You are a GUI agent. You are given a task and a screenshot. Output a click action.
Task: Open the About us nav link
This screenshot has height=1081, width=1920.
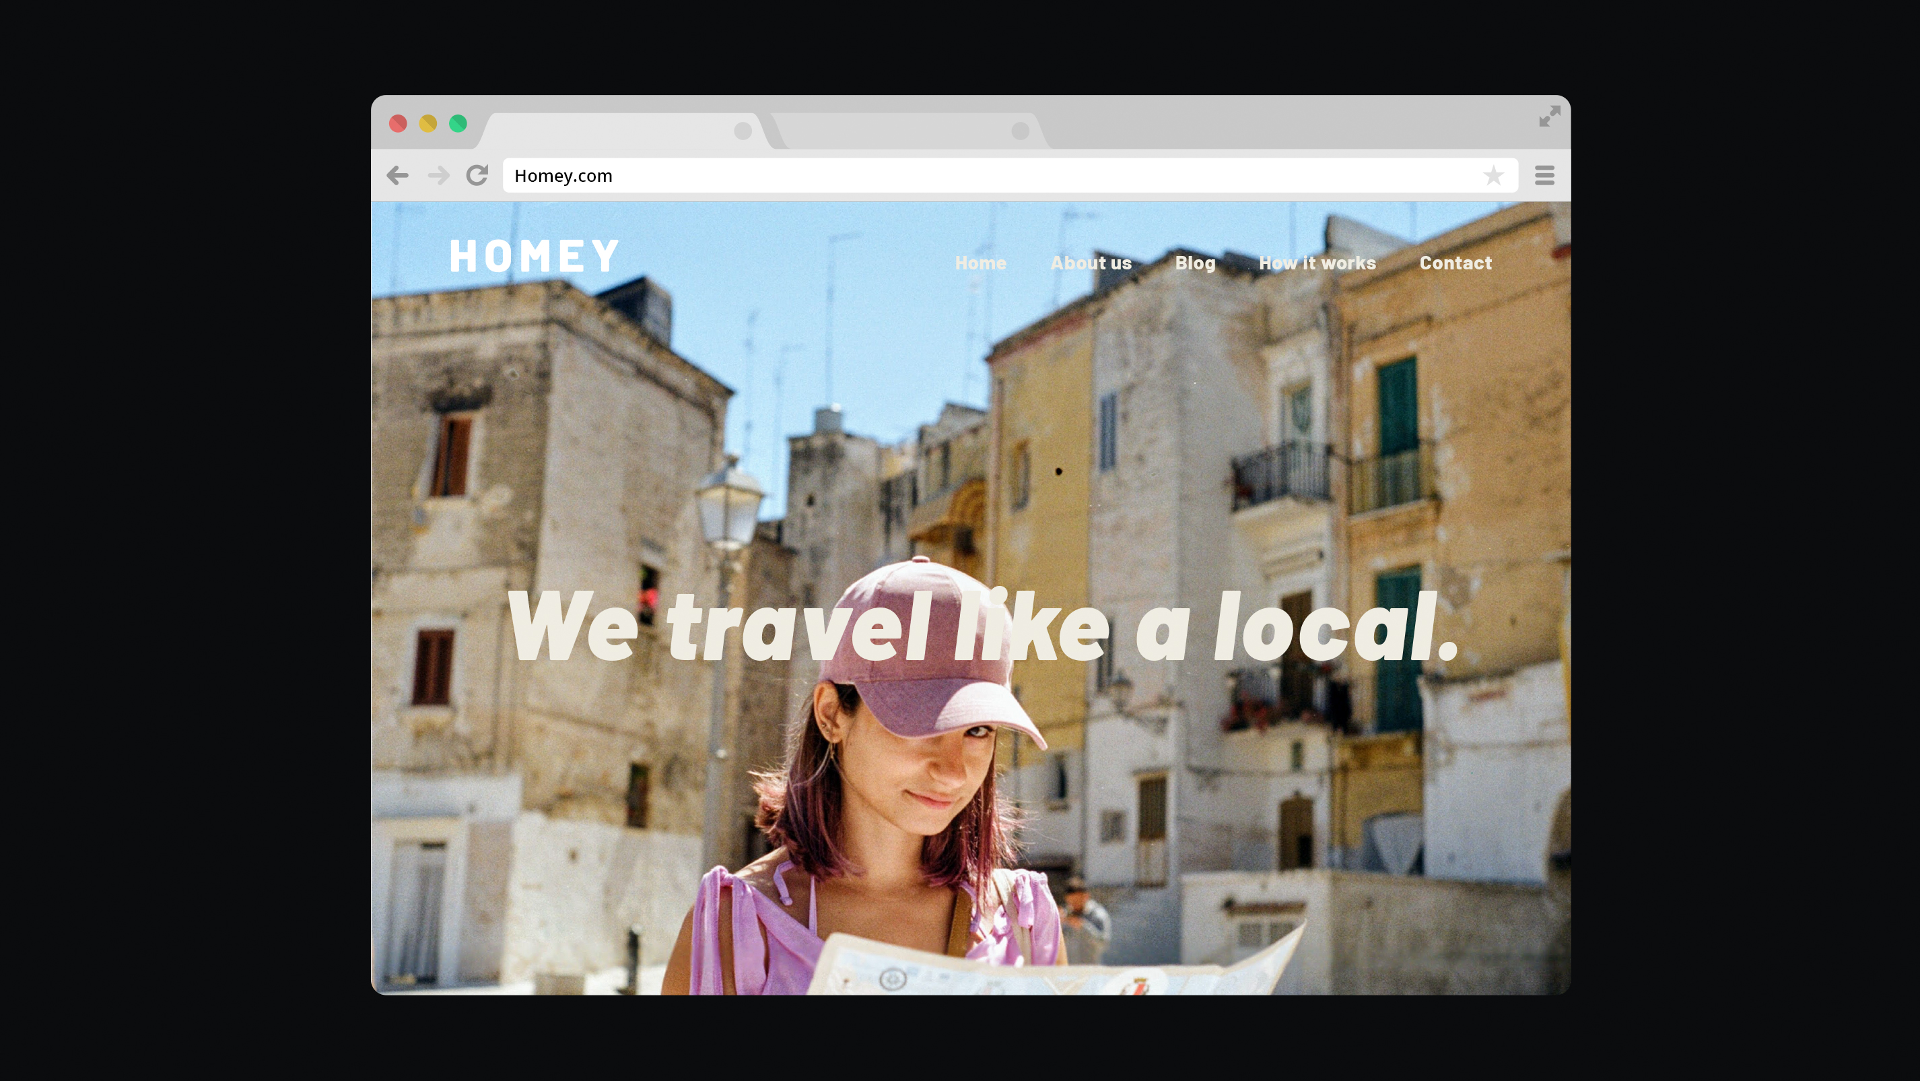tap(1091, 263)
